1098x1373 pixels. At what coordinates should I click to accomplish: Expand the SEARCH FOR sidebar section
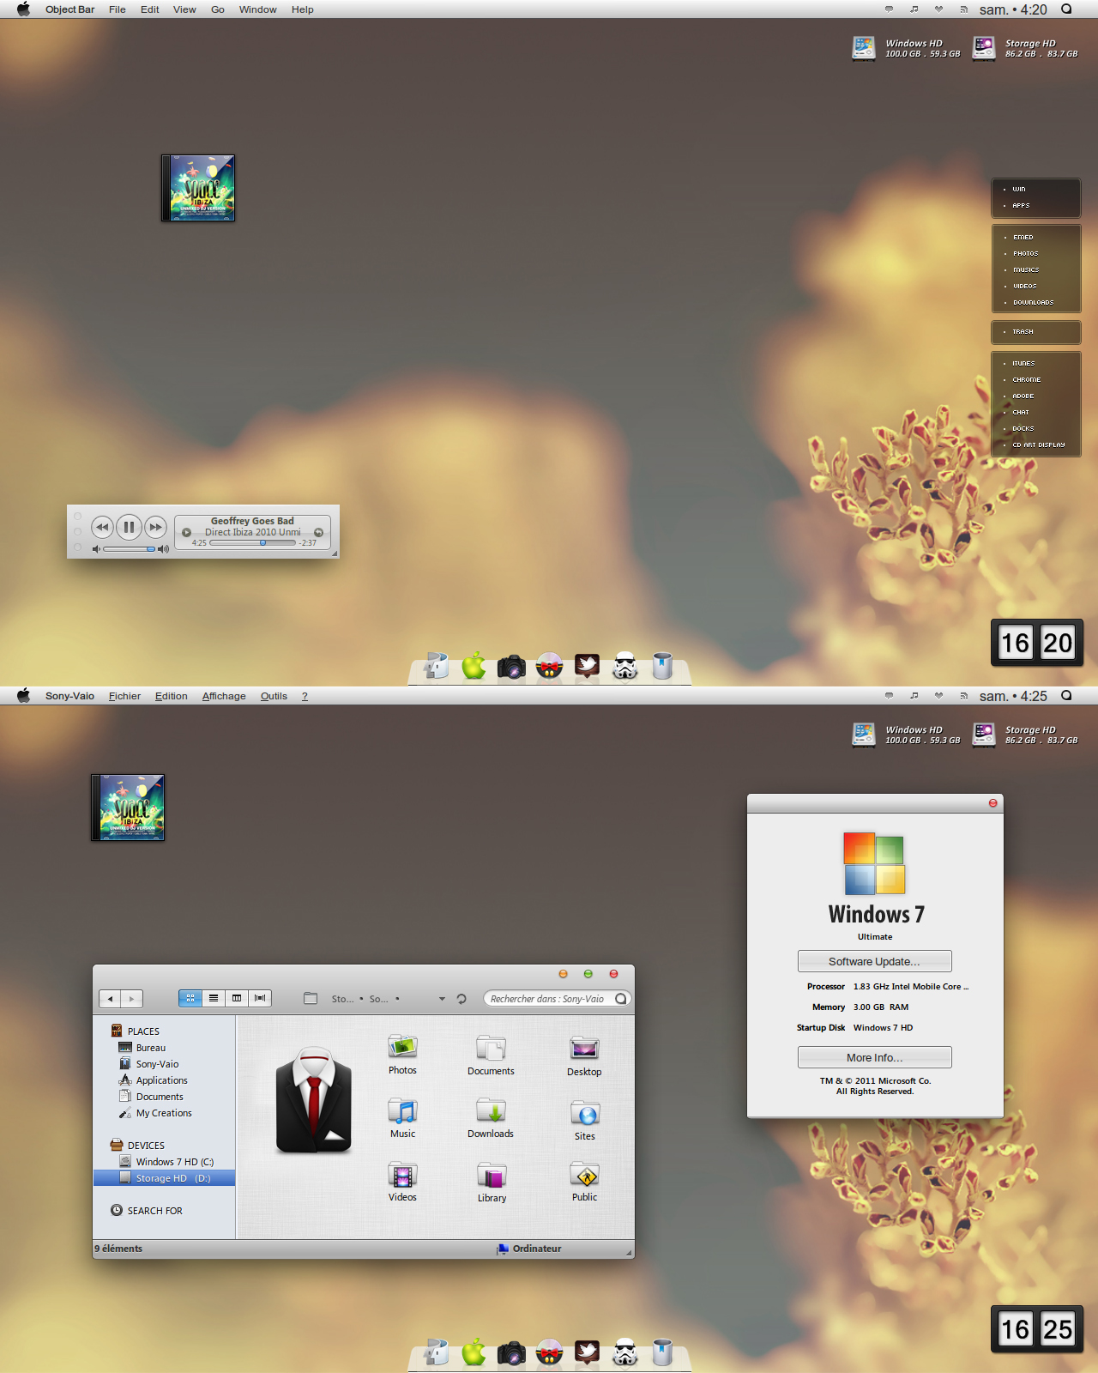pyautogui.click(x=155, y=1211)
